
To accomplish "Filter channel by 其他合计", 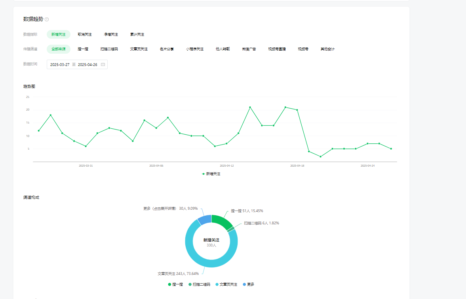I will pos(327,49).
